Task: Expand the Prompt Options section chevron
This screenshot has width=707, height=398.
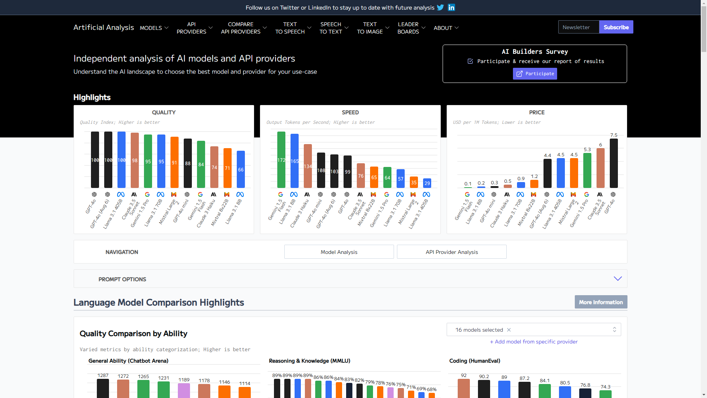Action: coord(618,279)
